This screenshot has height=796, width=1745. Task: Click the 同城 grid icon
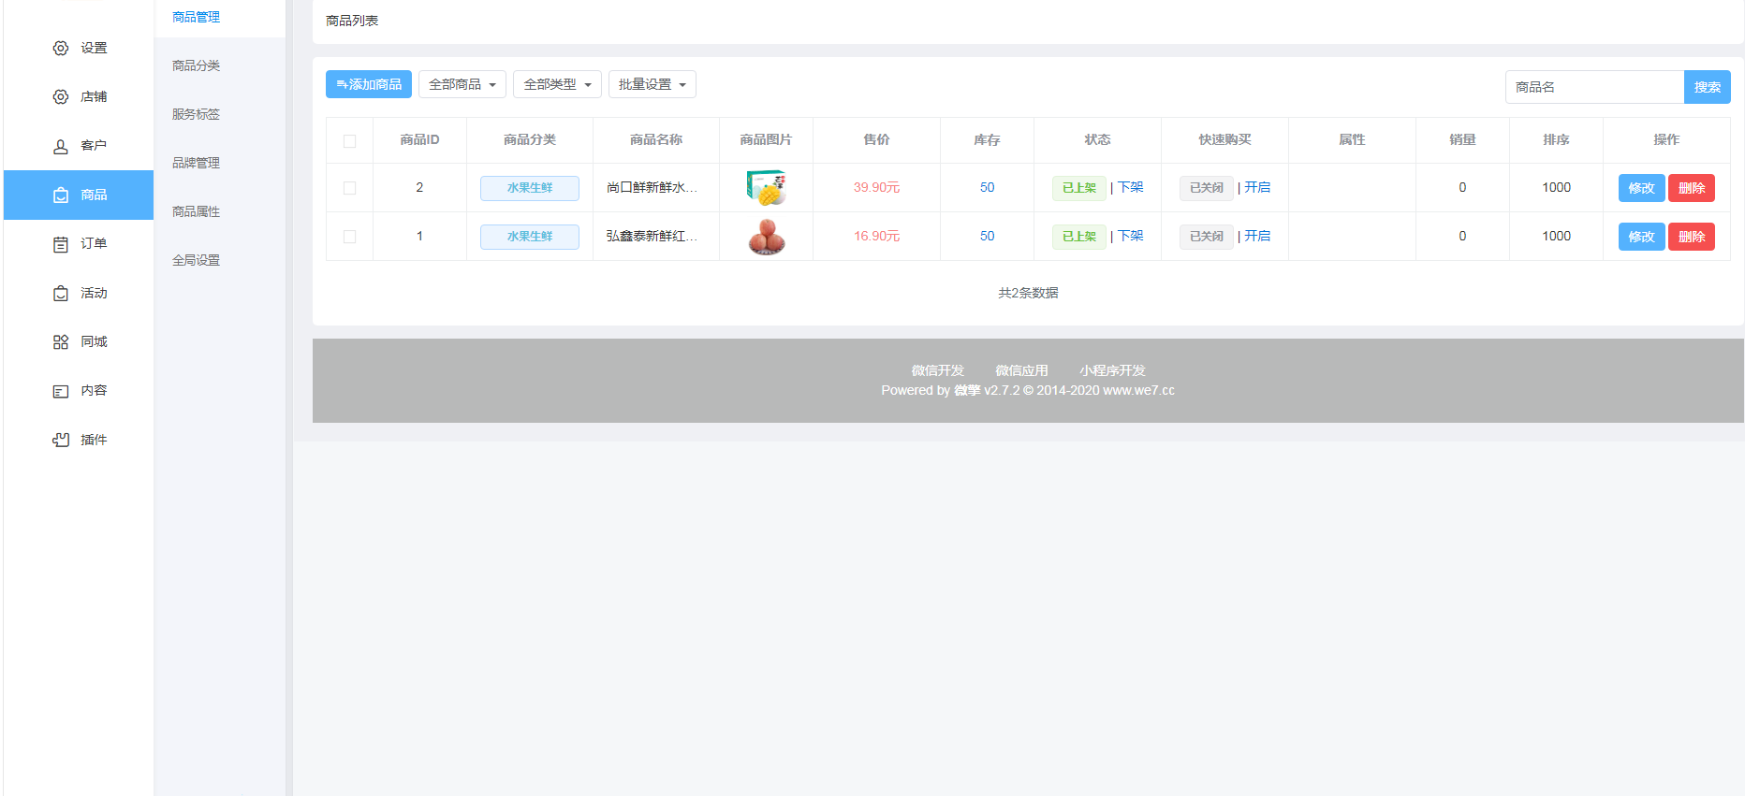[61, 341]
